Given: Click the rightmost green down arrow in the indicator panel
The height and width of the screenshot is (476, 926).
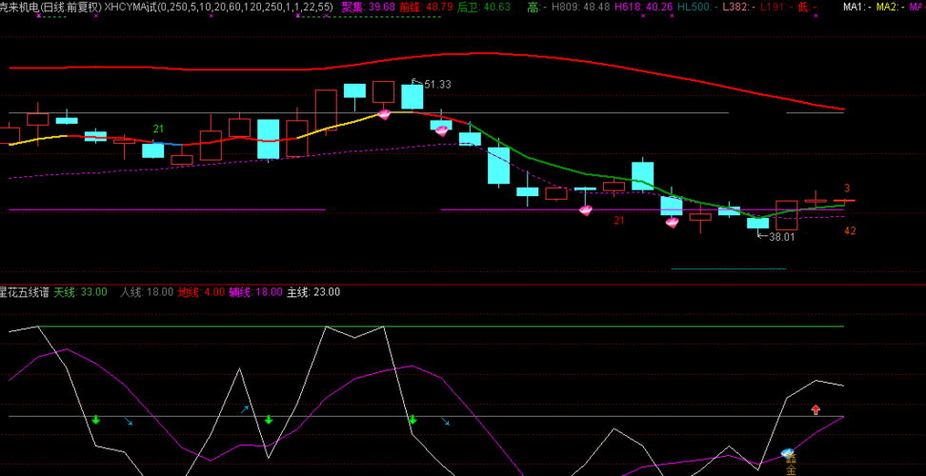Looking at the screenshot, I should tap(413, 420).
